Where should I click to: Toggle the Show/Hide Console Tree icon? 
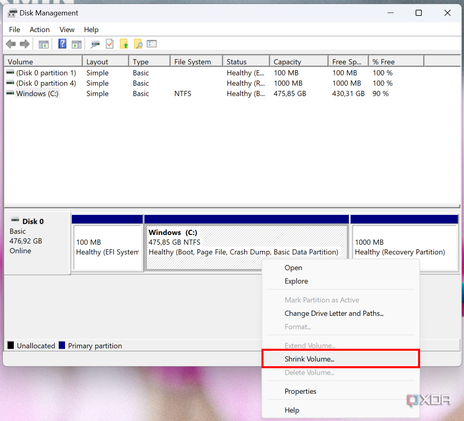pyautogui.click(x=44, y=44)
